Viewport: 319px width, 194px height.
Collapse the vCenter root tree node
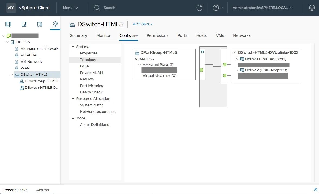(x=3, y=36)
